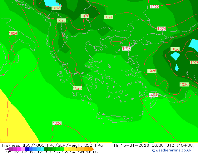Click the cyan diamond patch over central Turkey
This screenshot has width=198, height=153.
click(175, 56)
